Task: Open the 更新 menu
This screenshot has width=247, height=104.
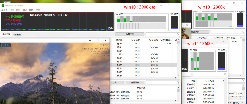Action: click(31, 10)
